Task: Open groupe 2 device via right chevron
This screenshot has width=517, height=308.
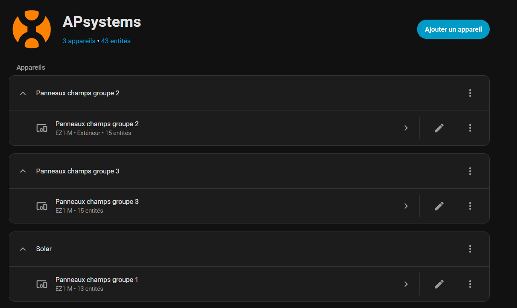Action: pyautogui.click(x=406, y=128)
